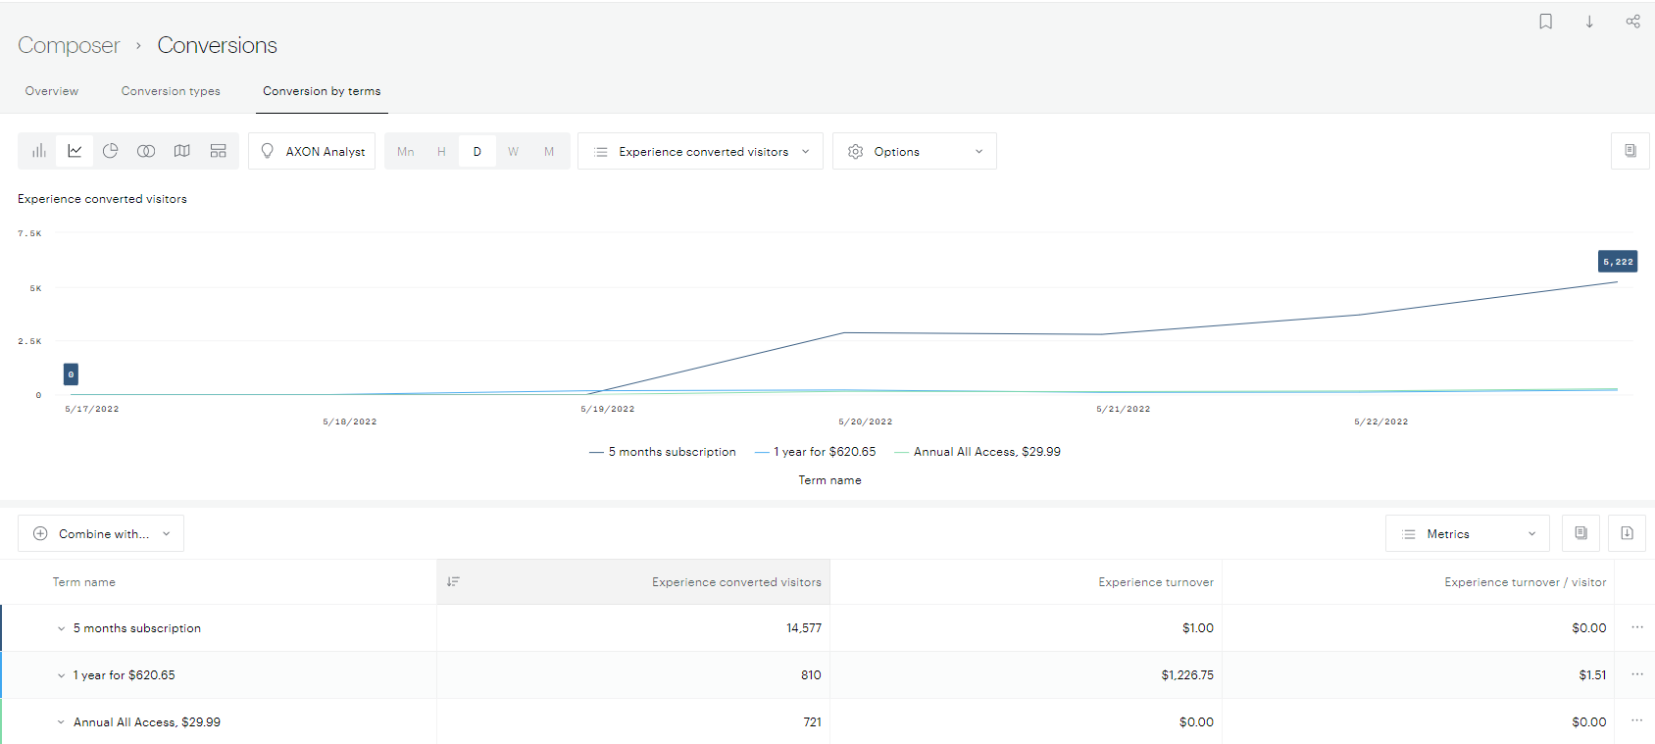Open the Overview tab

tap(52, 91)
